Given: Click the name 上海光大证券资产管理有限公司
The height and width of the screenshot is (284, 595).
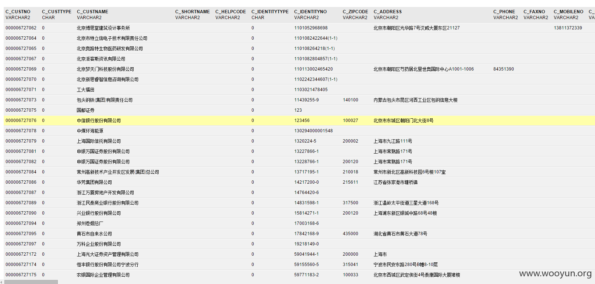Looking at the screenshot, I should coord(108,254).
